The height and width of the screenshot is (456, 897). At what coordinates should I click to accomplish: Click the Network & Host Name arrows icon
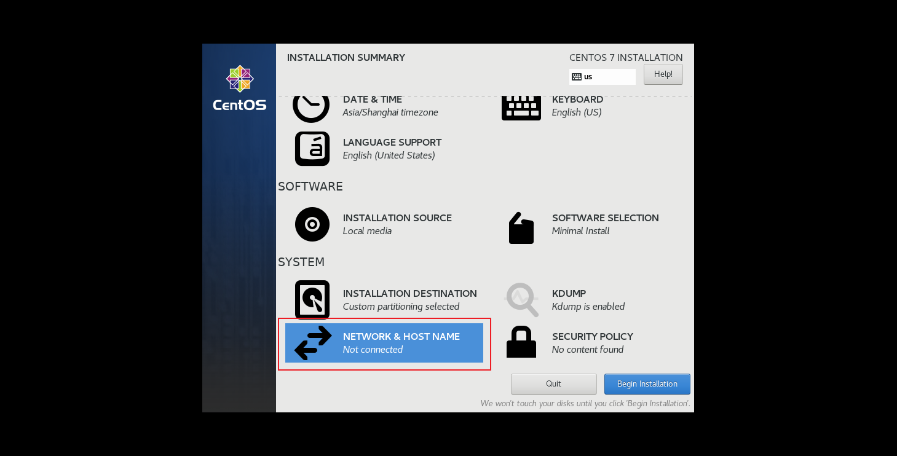click(313, 343)
